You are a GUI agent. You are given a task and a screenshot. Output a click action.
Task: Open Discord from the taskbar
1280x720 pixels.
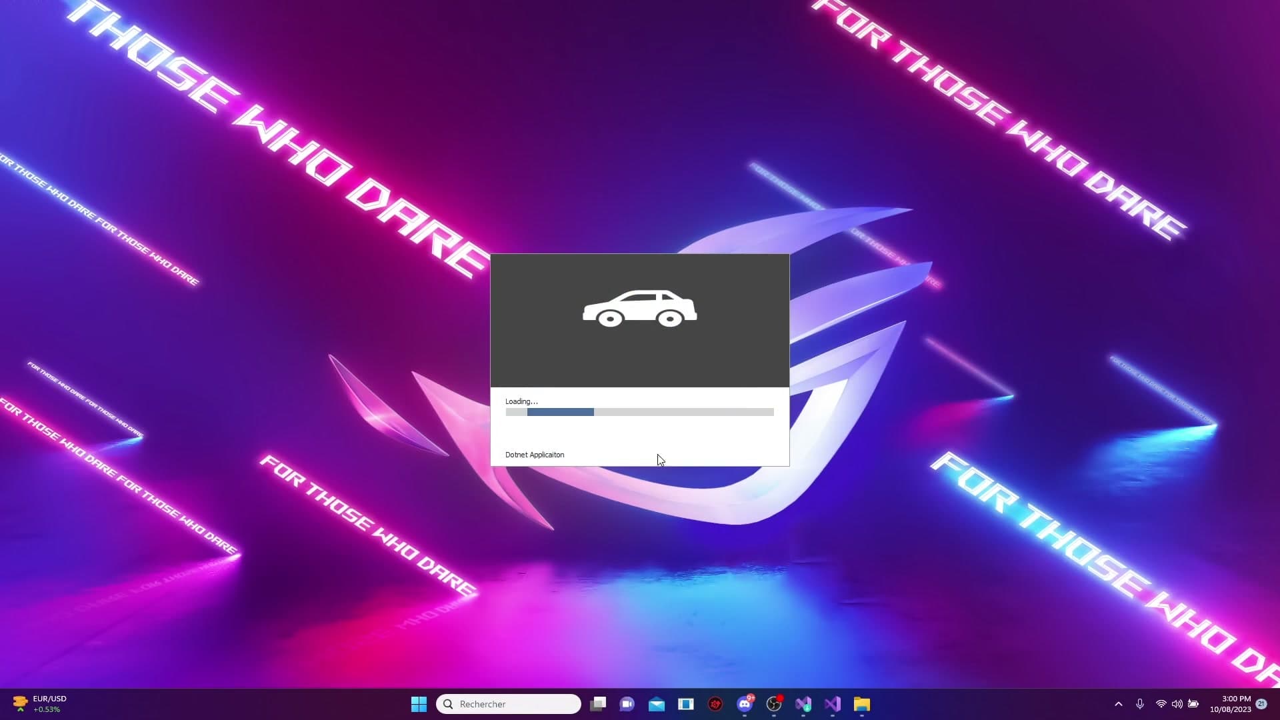[745, 704]
